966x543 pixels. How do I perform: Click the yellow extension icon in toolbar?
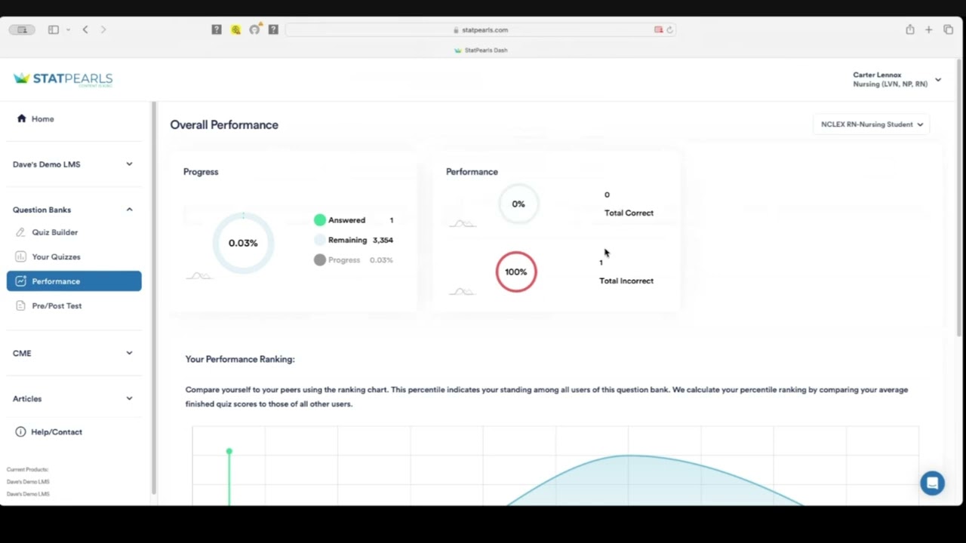(x=235, y=29)
